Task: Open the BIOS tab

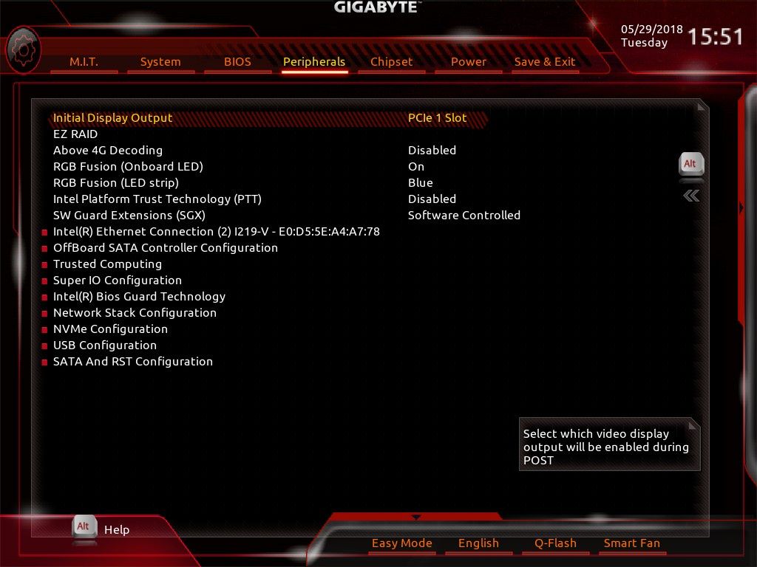Action: click(x=237, y=62)
